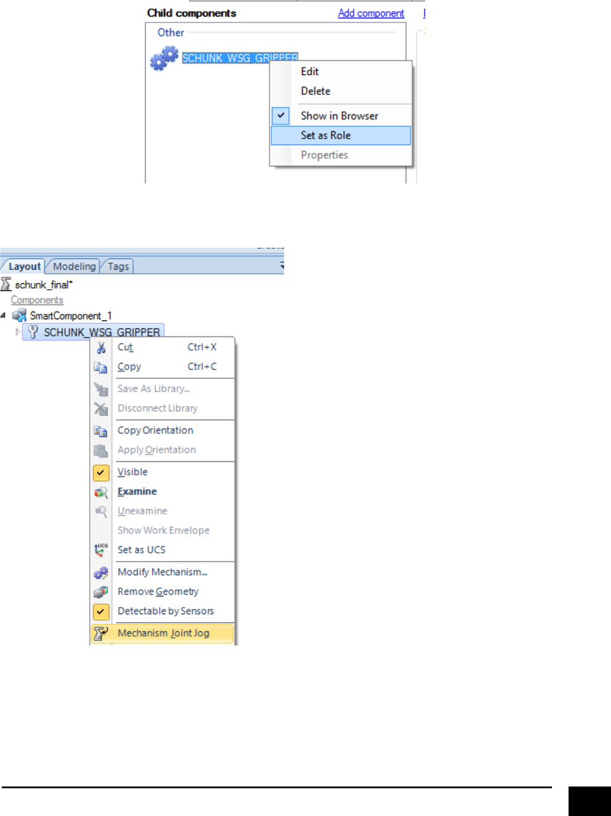Select SCHUNK_WSG_GRIPPER in Child components list

[x=240, y=58]
